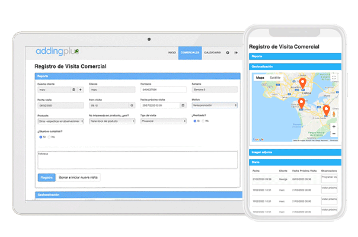Screen dimensions: 358x237
Task: Open the No interesado en producto dropdown
Action: coord(112,121)
